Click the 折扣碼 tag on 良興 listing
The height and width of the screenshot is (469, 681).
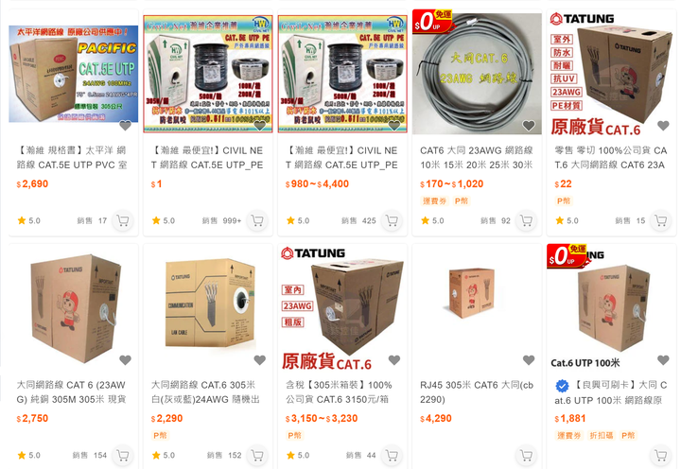pos(602,436)
